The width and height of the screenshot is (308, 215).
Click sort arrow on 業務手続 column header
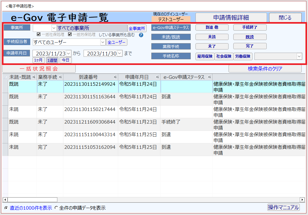click(x=60, y=77)
